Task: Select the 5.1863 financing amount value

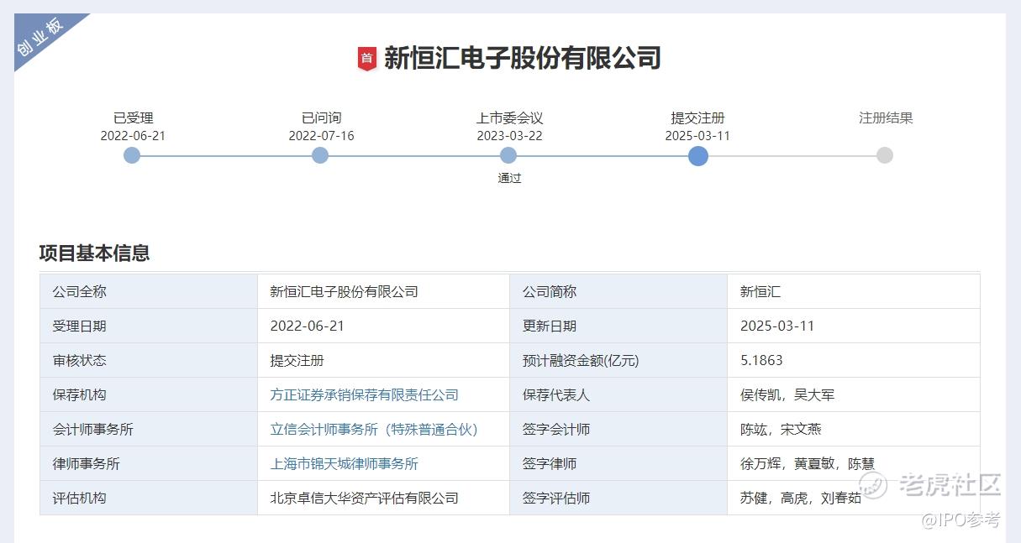Action: [761, 360]
